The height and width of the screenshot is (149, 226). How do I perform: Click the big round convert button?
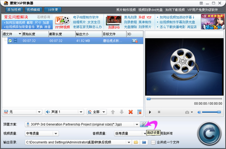pos(209,133)
